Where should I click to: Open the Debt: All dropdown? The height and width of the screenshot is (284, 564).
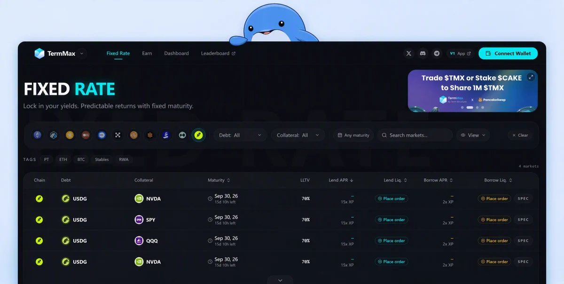241,135
